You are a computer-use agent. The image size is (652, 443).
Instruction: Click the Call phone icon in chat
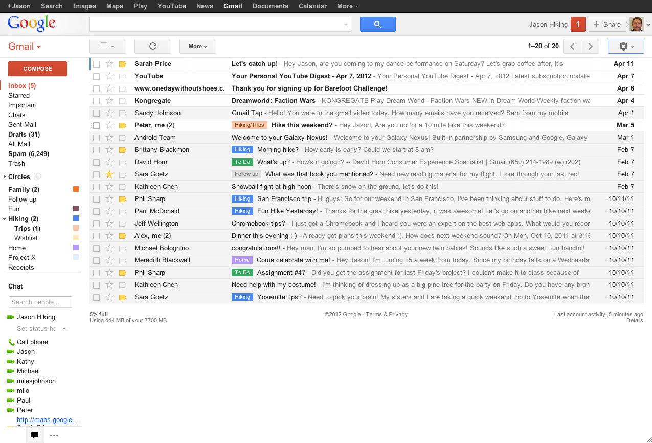click(11, 342)
